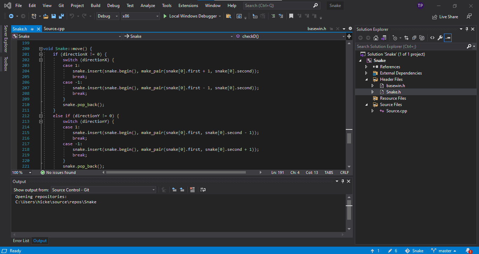Open the 'Show output from' dropdown
This screenshot has width=479, height=254.
click(x=103, y=190)
